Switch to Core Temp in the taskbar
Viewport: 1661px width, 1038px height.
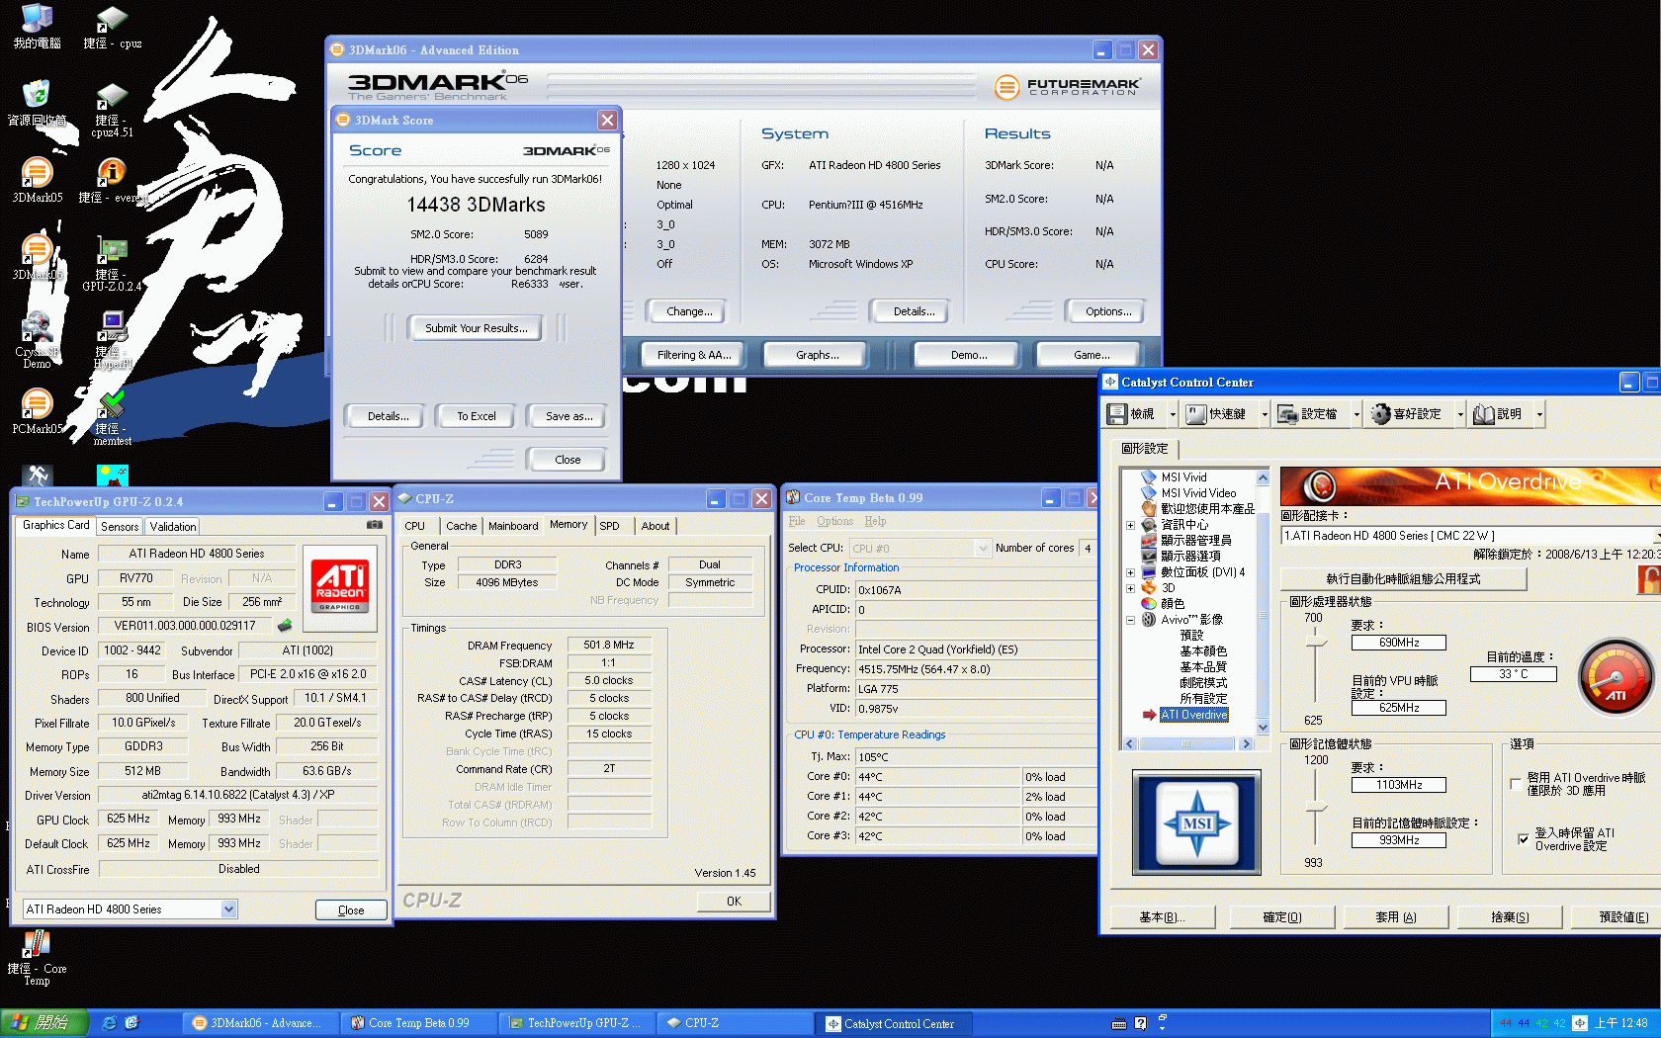419,1023
